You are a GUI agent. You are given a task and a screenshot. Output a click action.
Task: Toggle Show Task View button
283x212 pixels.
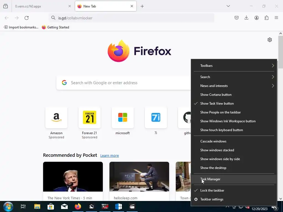[234, 104]
